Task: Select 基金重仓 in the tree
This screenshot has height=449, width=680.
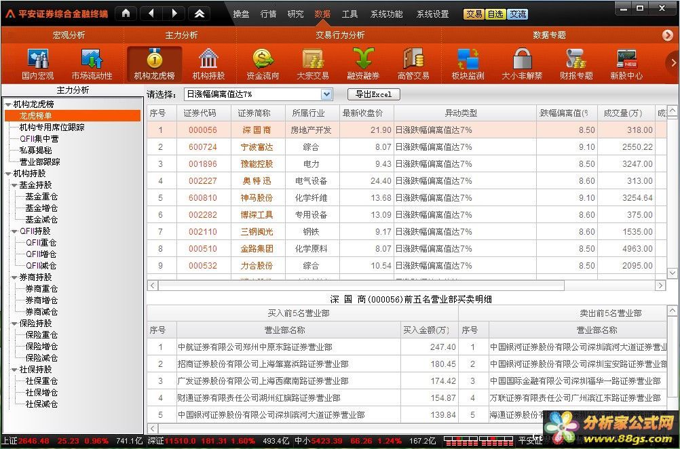Action: (41, 196)
